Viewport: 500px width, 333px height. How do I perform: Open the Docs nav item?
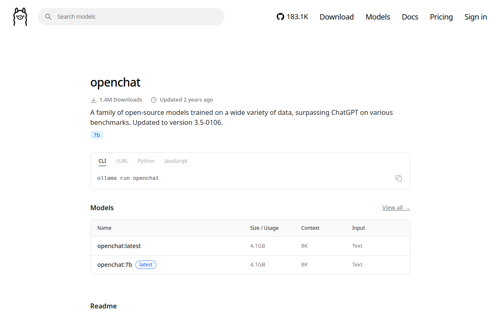(x=410, y=17)
